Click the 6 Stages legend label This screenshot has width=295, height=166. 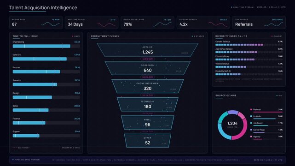point(198,36)
